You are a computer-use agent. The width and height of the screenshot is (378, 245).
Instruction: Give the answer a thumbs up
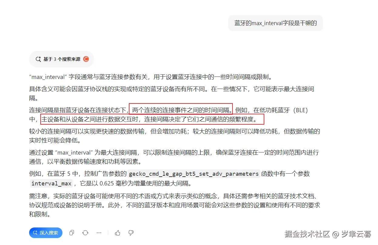[x=117, y=233]
